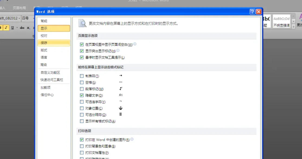Screen dimensions: 302x159
Task: Toggle Italic in the Word ribbon behind
Action: pos(6,28)
